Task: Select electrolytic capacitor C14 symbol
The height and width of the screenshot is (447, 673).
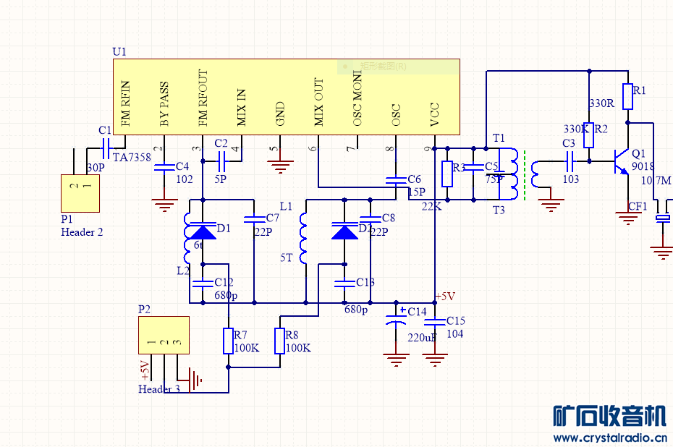Action: (x=396, y=319)
